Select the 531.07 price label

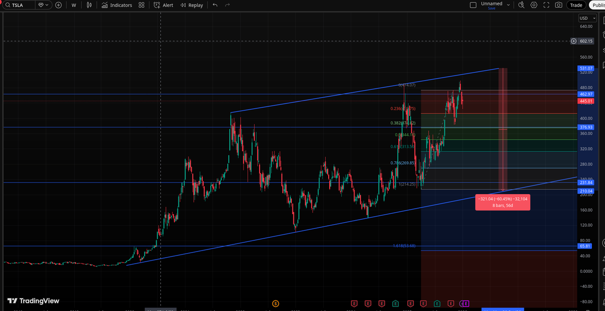[x=586, y=68]
